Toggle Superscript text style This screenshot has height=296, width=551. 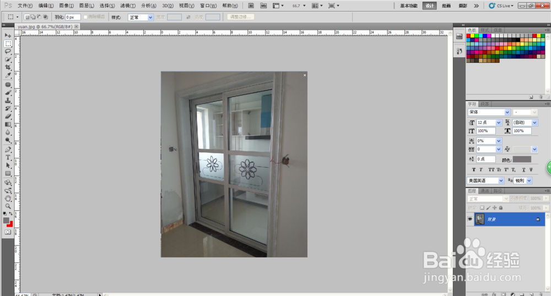coord(506,170)
